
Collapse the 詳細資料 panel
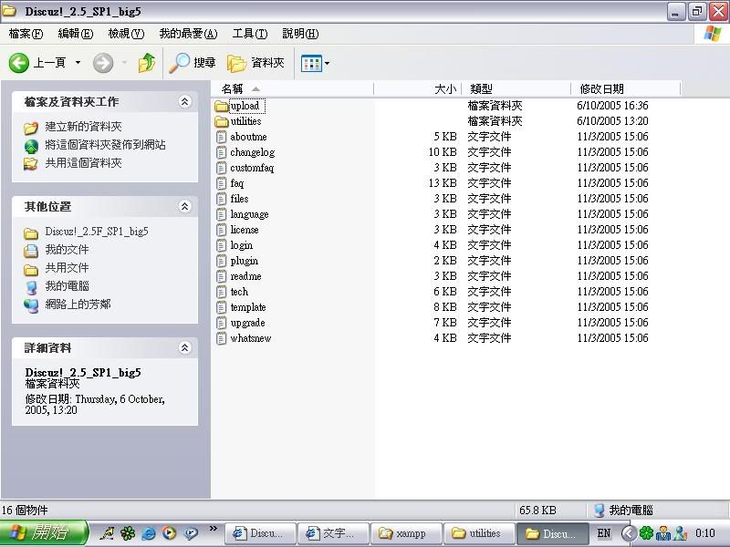tap(185, 348)
